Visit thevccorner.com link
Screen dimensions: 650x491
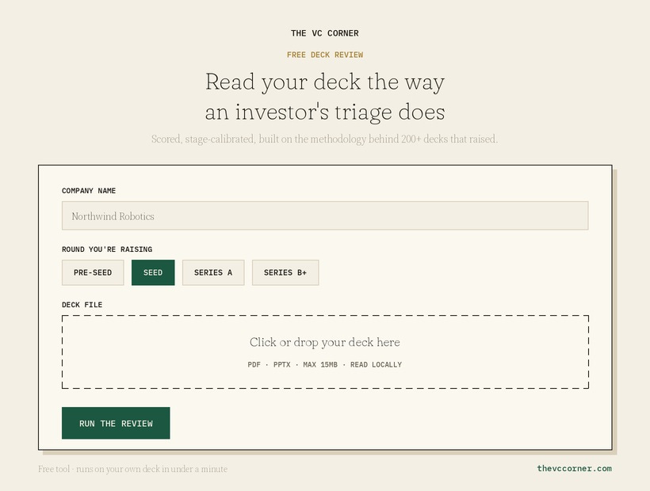pyautogui.click(x=574, y=468)
